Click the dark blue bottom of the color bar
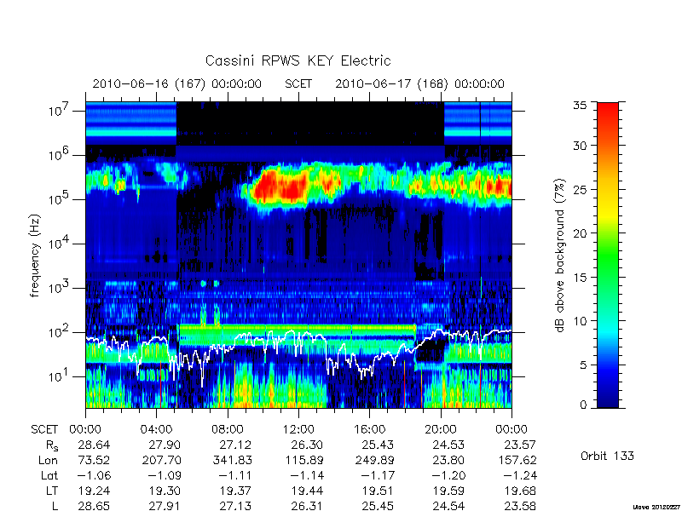This screenshot has height=511, width=682. 608,398
